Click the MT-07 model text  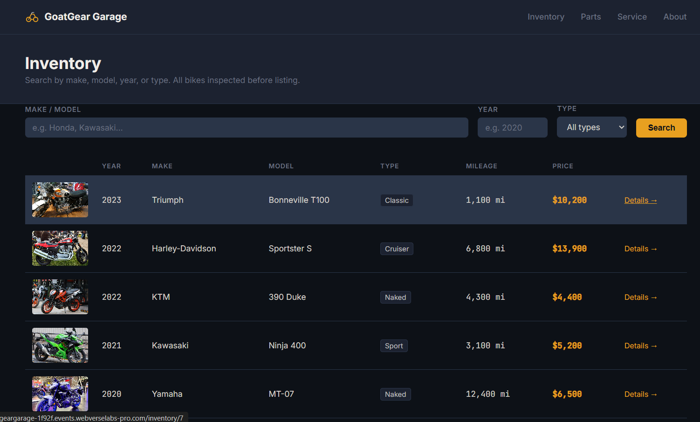click(x=281, y=394)
